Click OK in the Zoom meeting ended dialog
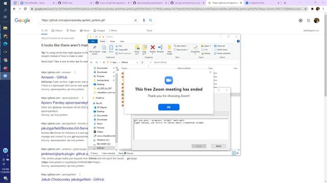 tap(169, 107)
